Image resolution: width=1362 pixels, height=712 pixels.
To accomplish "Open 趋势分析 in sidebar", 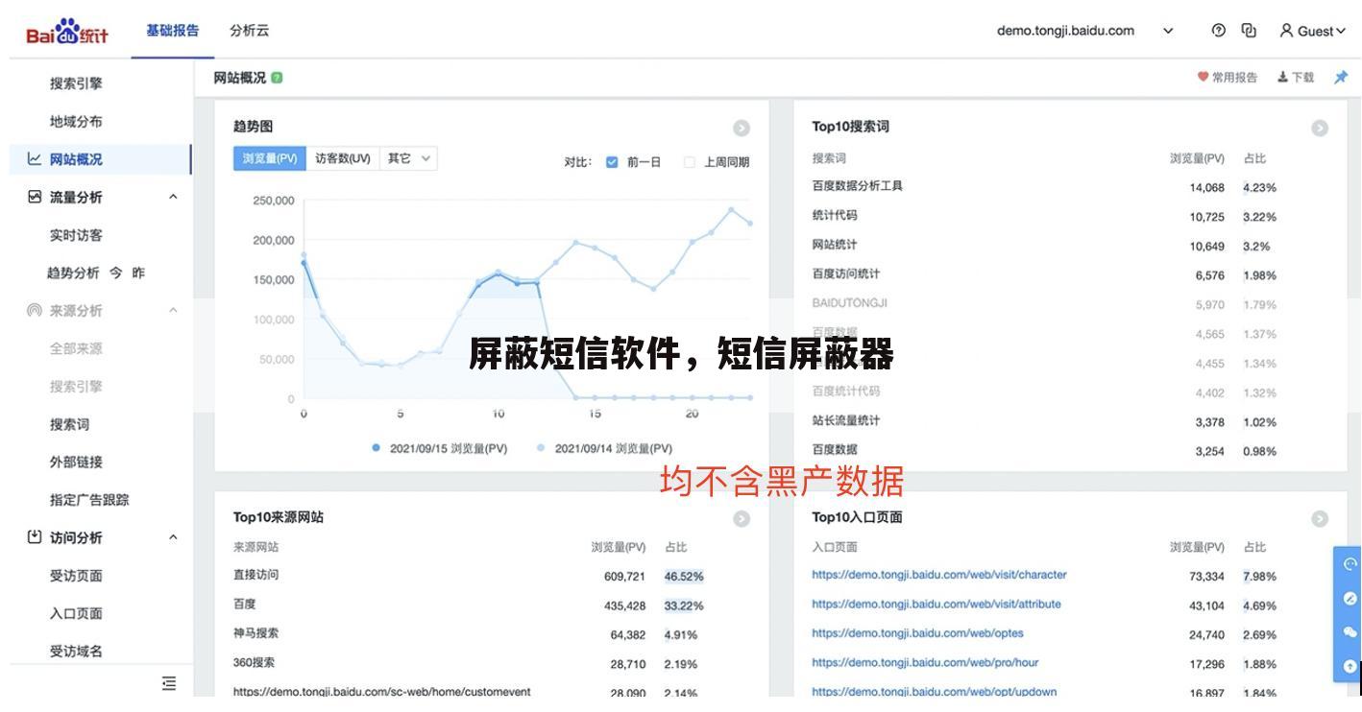I will [x=73, y=273].
